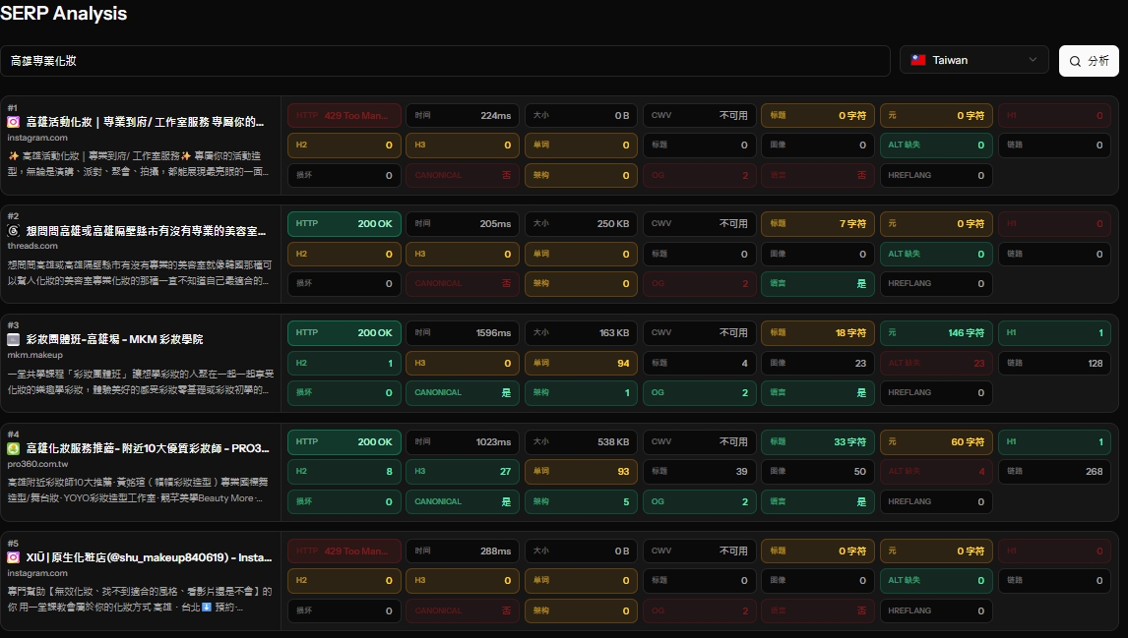The height and width of the screenshot is (638, 1128).
Task: Click the 33 字符 title length cell
Action: [818, 441]
